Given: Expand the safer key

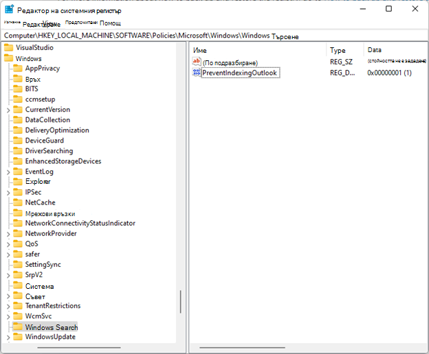Looking at the screenshot, I should pyautogui.click(x=8, y=255).
